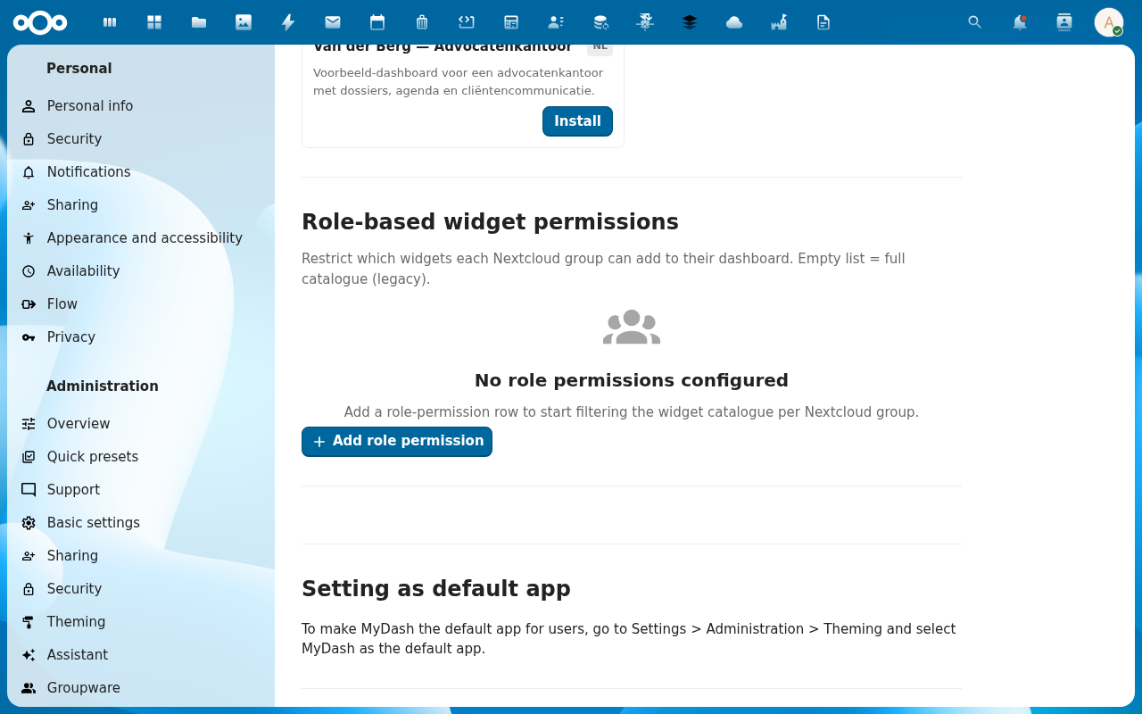
Task: Open the database app icon
Action: pyautogui.click(x=600, y=22)
